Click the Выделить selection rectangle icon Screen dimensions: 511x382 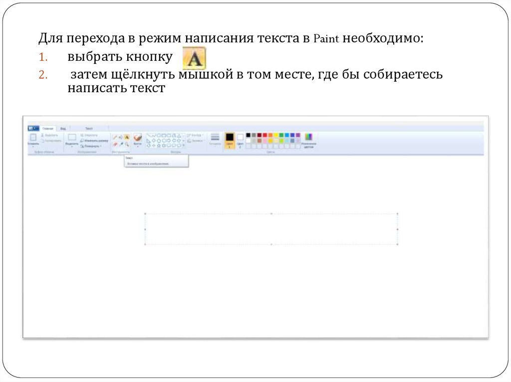click(72, 137)
